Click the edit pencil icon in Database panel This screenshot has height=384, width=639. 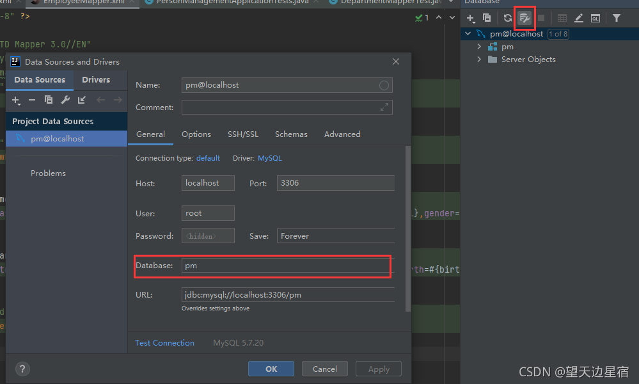click(579, 18)
